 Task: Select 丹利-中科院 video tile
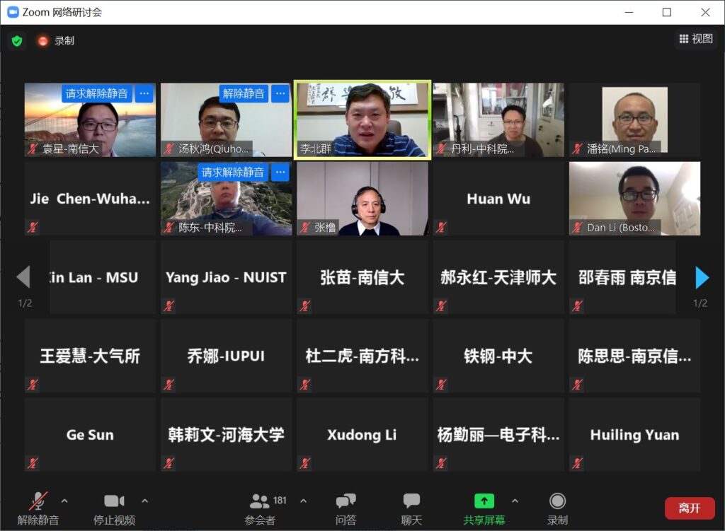498,120
